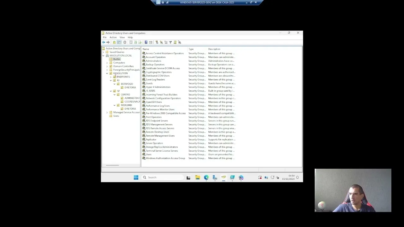Image resolution: width=404 pixels, height=227 pixels.
Task: Create a new organizational unit via toolbar icon
Action: tap(166, 42)
